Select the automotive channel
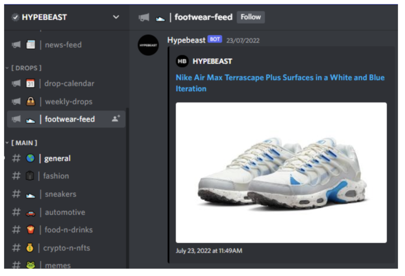Viewport: 405px width, 276px height. (64, 212)
